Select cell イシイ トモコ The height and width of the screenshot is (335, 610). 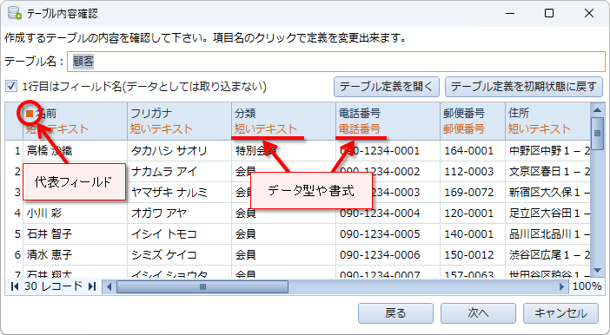[x=179, y=234]
